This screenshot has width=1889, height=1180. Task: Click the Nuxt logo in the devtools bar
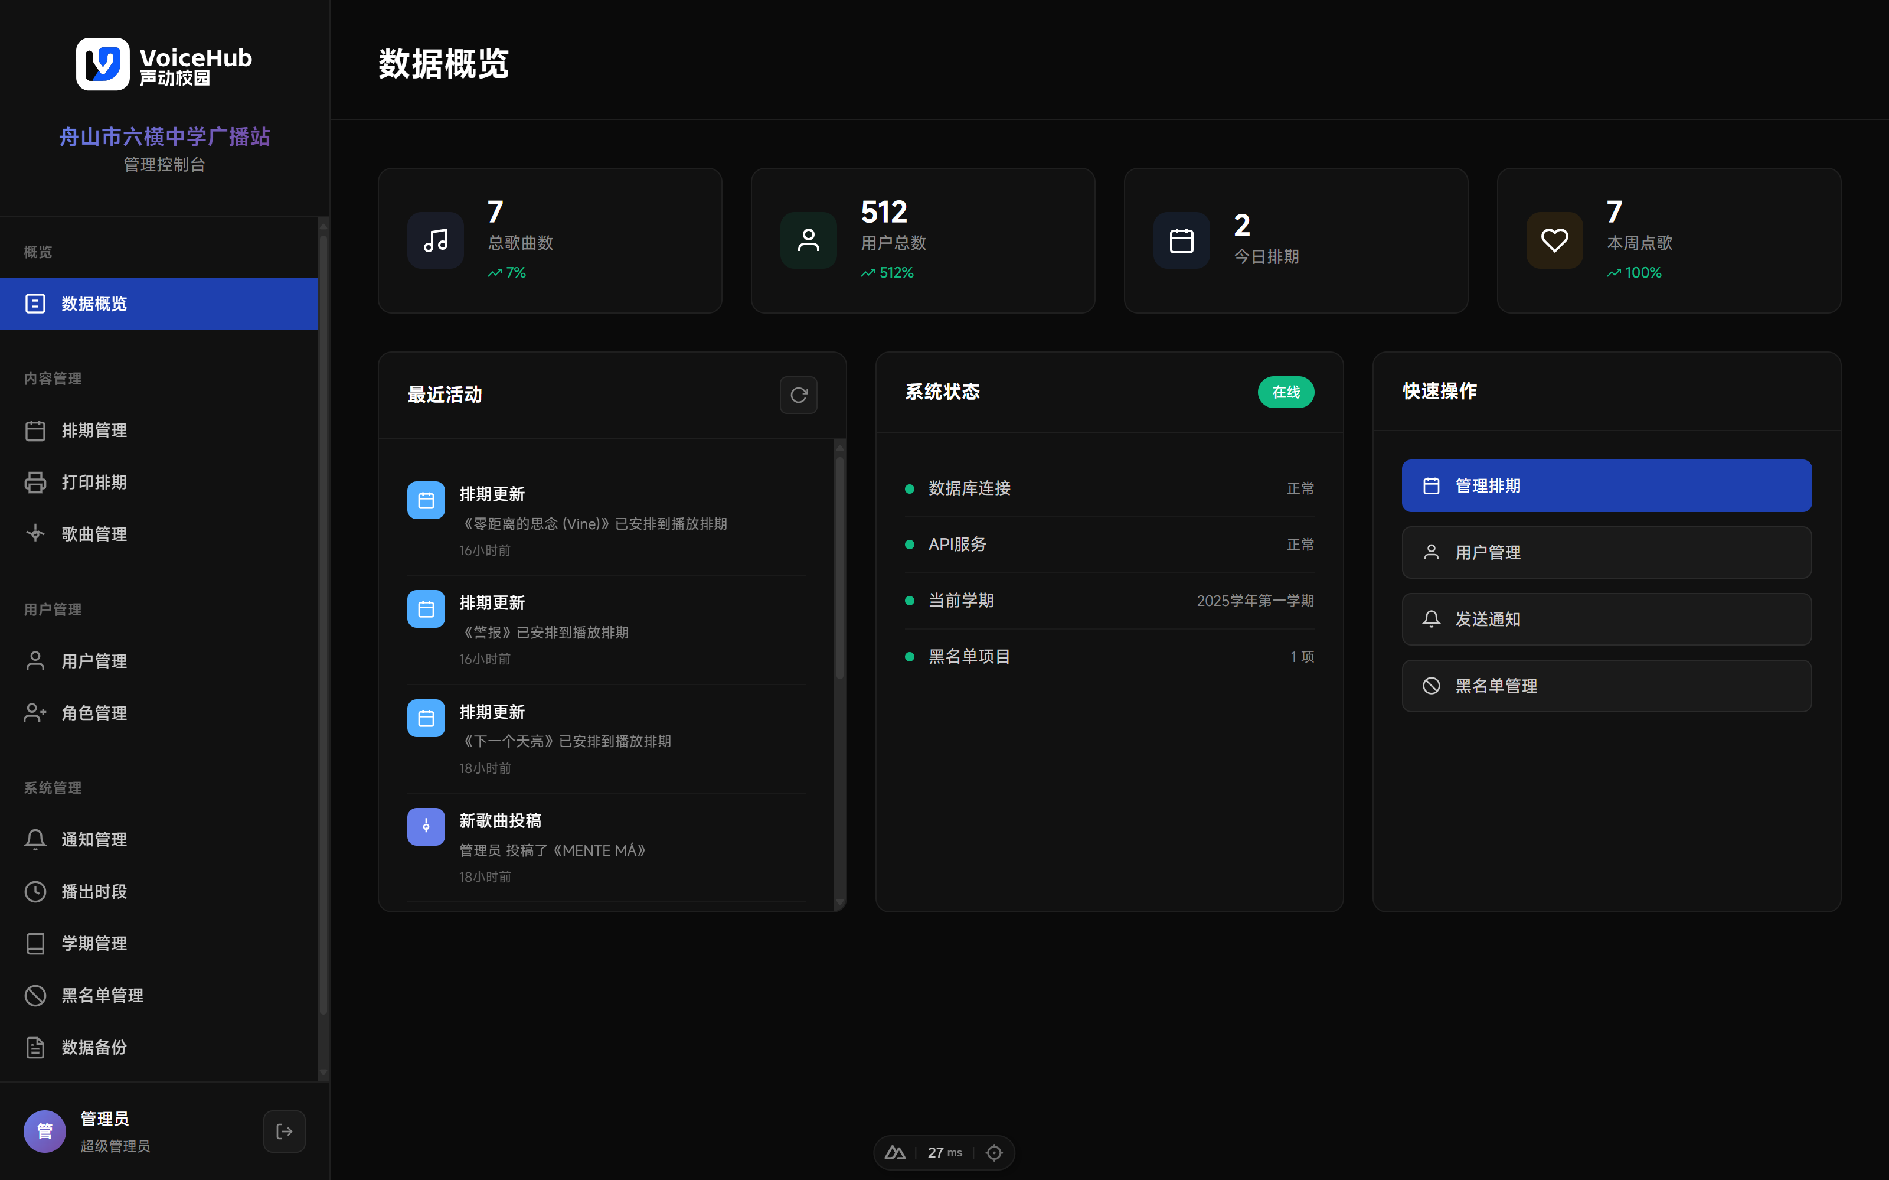894,1153
